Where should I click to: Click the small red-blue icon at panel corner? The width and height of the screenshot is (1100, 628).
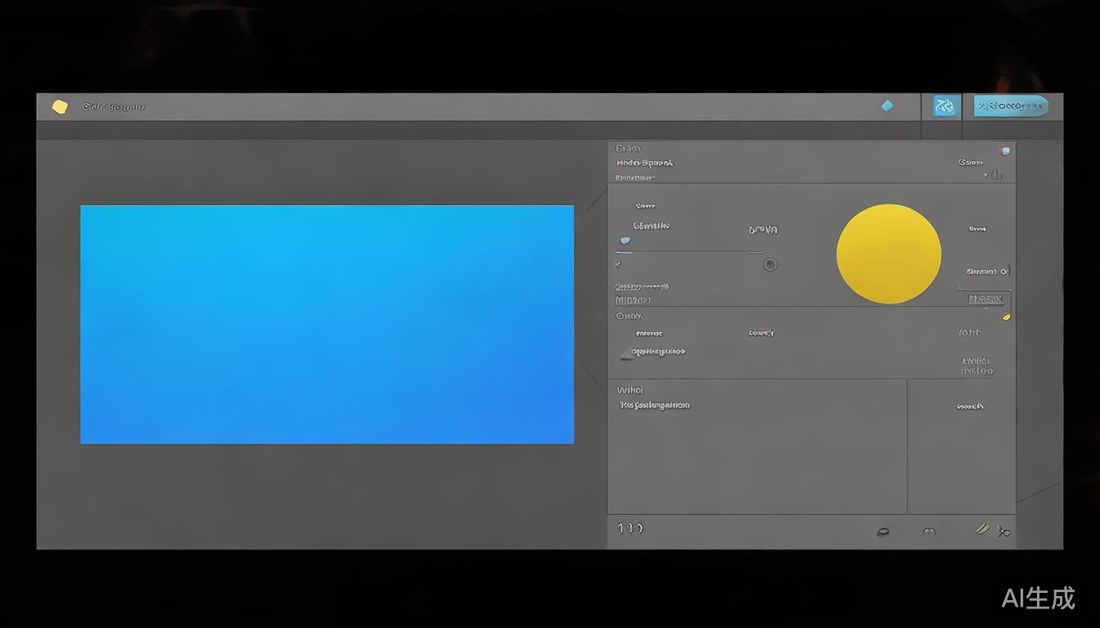point(1005,151)
